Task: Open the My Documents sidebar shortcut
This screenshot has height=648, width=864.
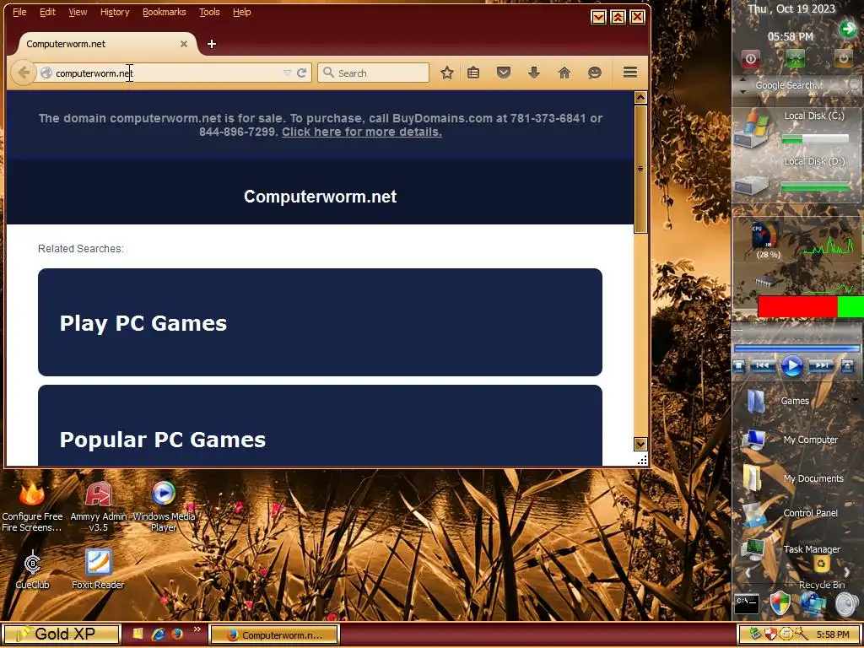Action: (792, 478)
